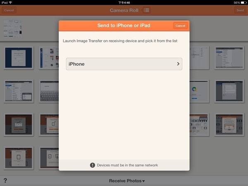Screen dimensions: 248x186
Task: Tap the Wi-Fi status icon
Action: point(10,2)
